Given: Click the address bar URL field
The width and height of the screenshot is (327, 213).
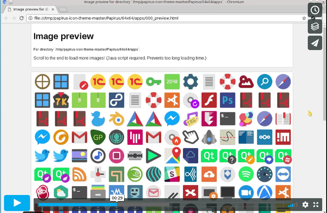Looking at the screenshot, I should tap(167, 18).
